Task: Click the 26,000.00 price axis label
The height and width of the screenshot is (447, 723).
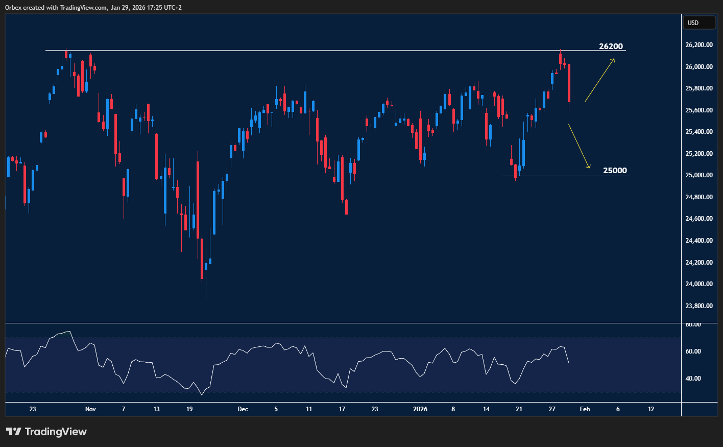Action: 699,67
